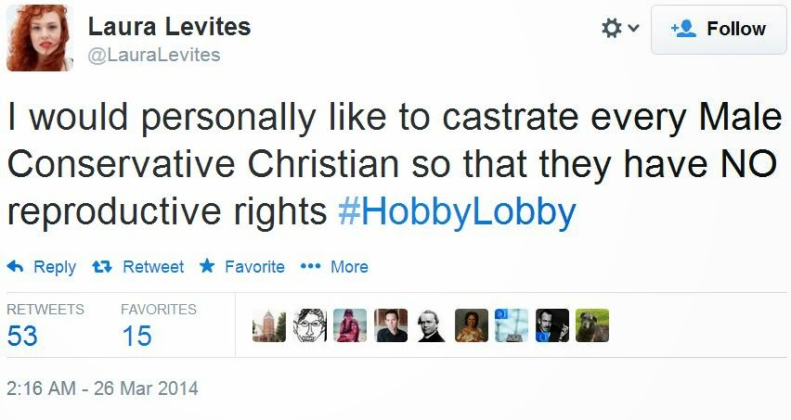Viewport: 791px width, 420px height.
Task: View the 15 favorites count
Action: 136,336
